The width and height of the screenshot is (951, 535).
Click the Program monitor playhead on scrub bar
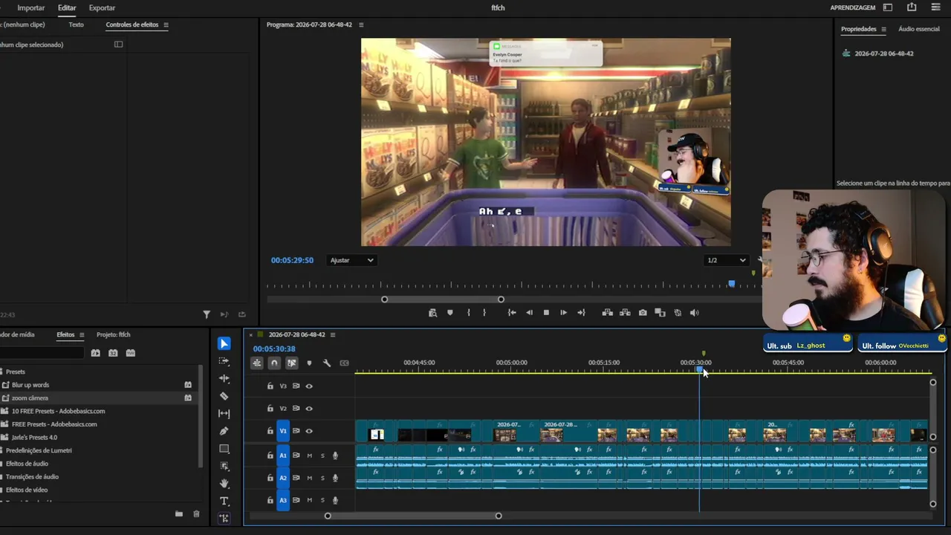tap(732, 284)
